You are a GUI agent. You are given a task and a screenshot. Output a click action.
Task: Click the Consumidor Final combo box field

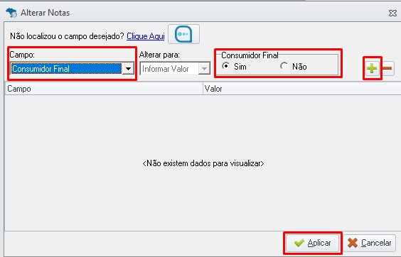point(72,69)
